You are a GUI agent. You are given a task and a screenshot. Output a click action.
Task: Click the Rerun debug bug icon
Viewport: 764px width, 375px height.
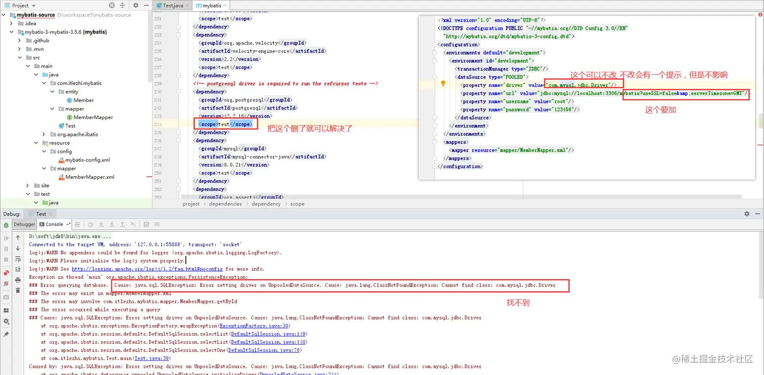tap(6, 225)
